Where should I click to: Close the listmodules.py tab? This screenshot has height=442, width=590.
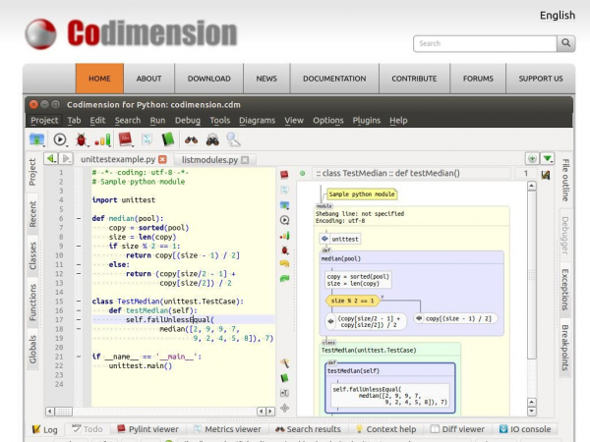[245, 160]
